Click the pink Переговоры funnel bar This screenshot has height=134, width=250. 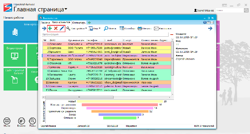tap(120, 108)
